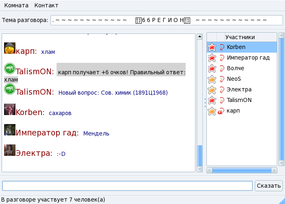Click the Сказать send button
Screen dimensions: 285x204
(269, 186)
